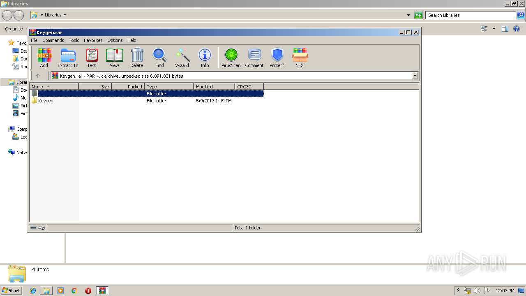This screenshot has height=296, width=526.
Task: Sort by the Packed column header
Action: coord(128,87)
